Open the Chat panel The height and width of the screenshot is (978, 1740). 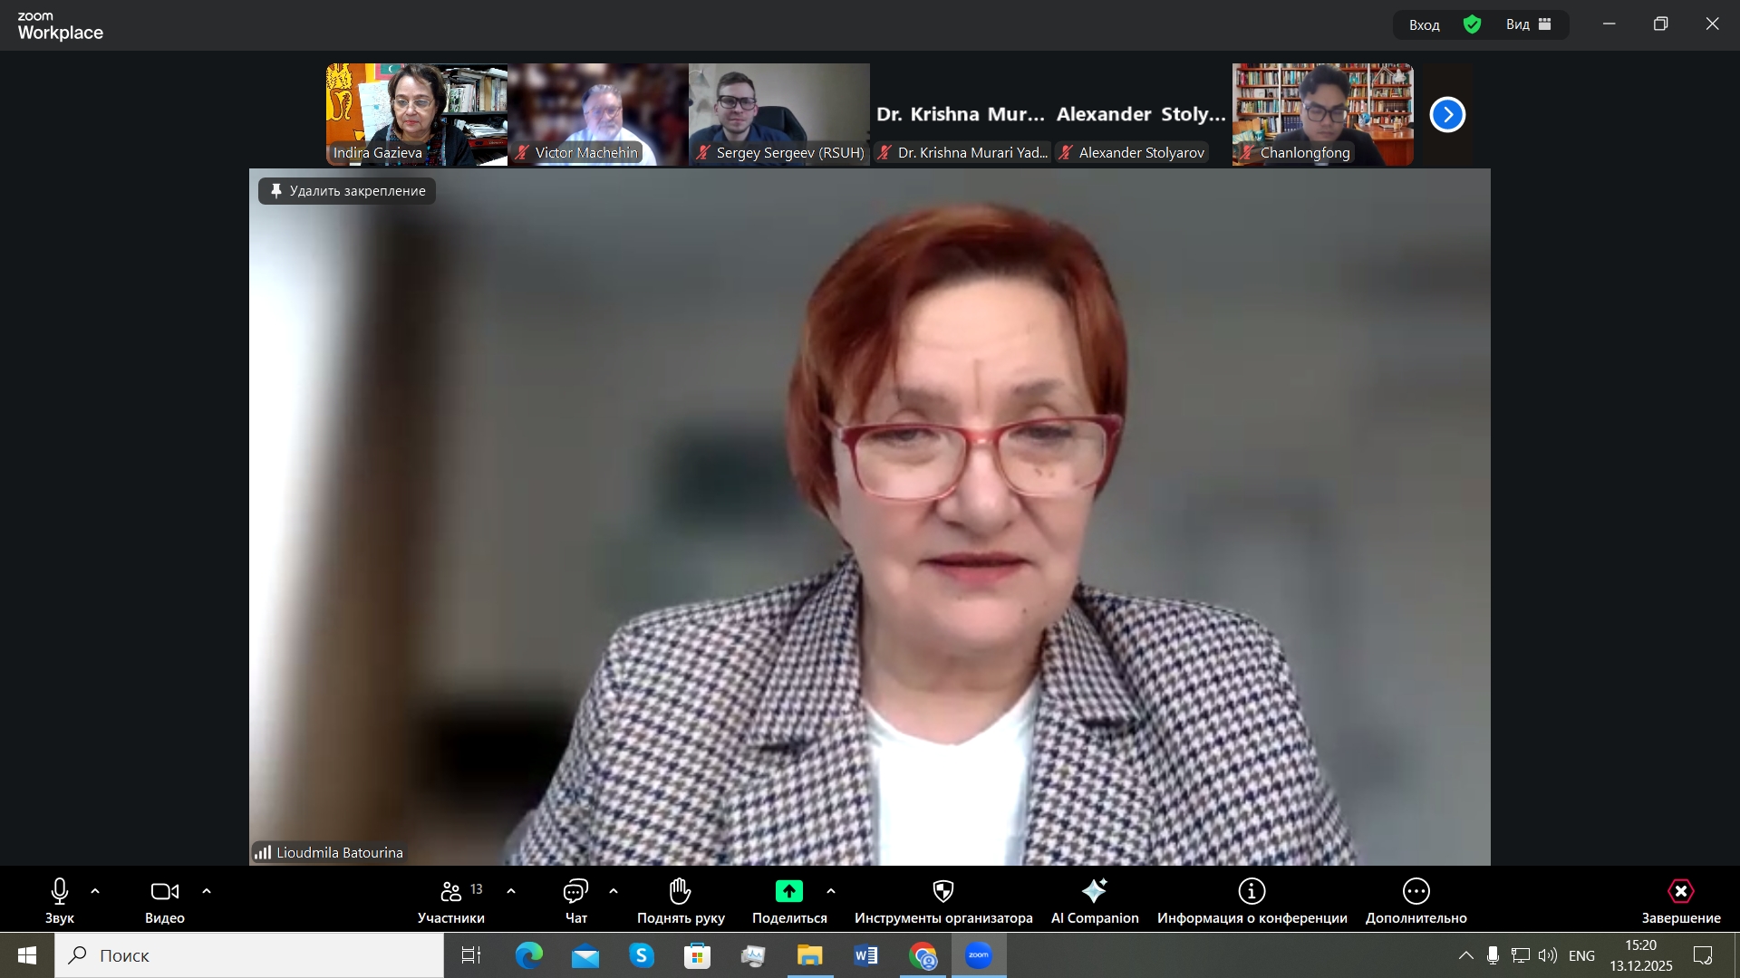pos(576,892)
